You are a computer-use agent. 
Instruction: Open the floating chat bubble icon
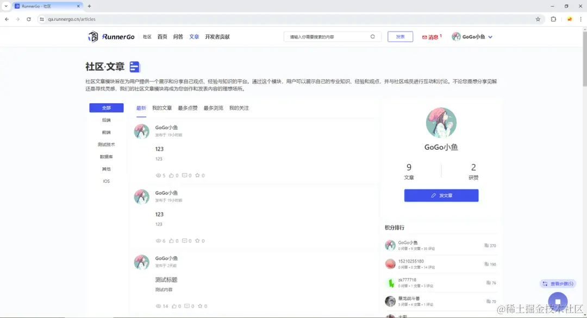[x=558, y=301]
